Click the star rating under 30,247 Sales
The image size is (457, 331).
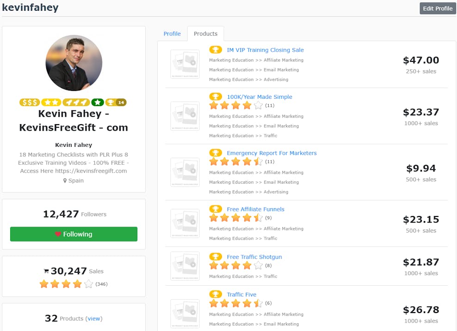pyautogui.click(x=66, y=284)
